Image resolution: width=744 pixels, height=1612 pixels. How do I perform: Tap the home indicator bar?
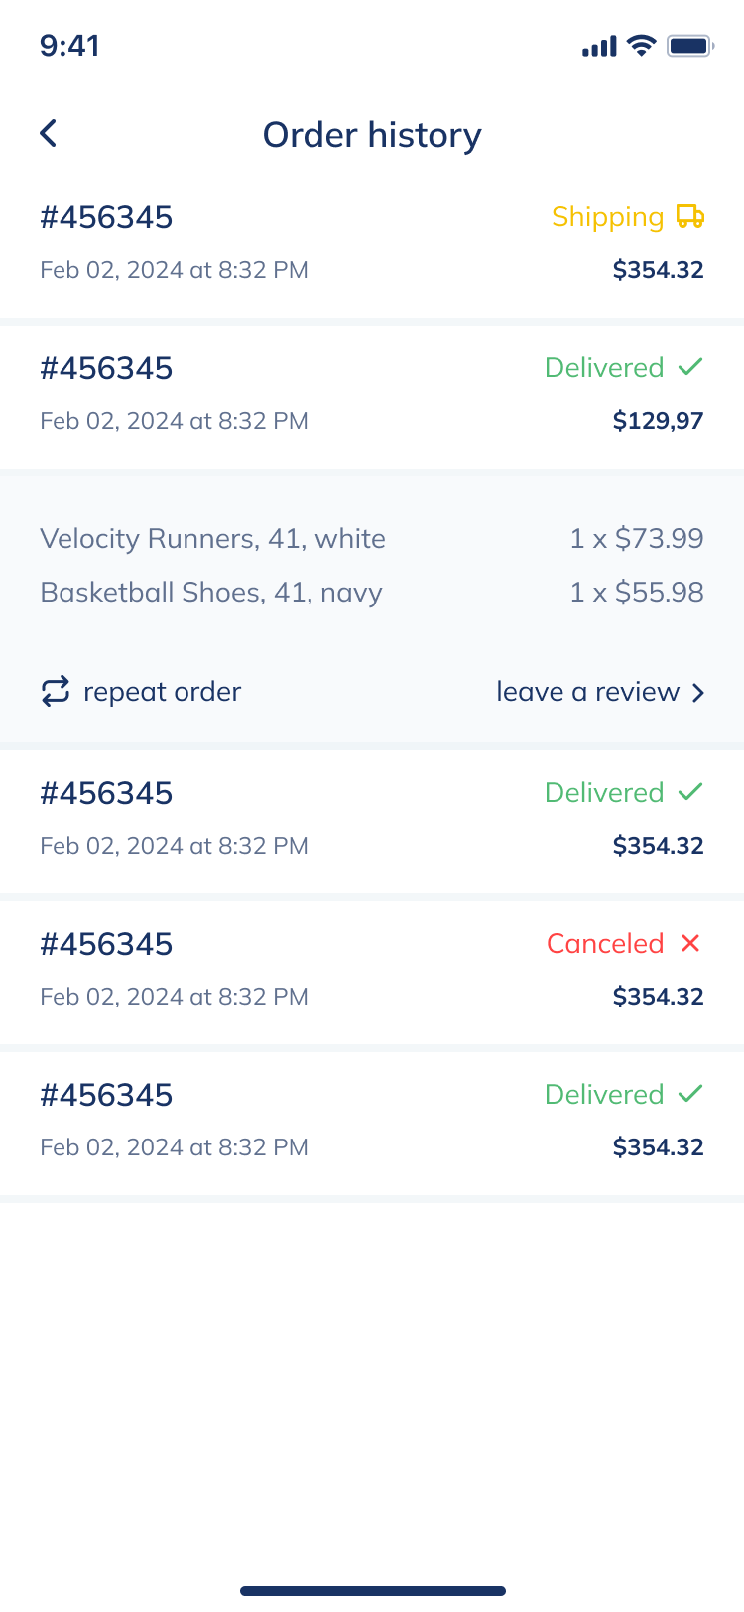pyautogui.click(x=372, y=1591)
